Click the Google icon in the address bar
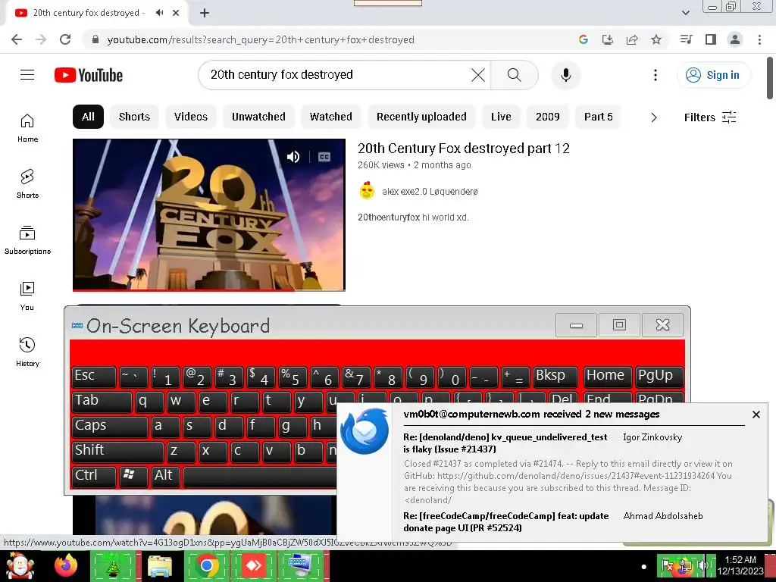This screenshot has height=582, width=776. click(x=584, y=39)
